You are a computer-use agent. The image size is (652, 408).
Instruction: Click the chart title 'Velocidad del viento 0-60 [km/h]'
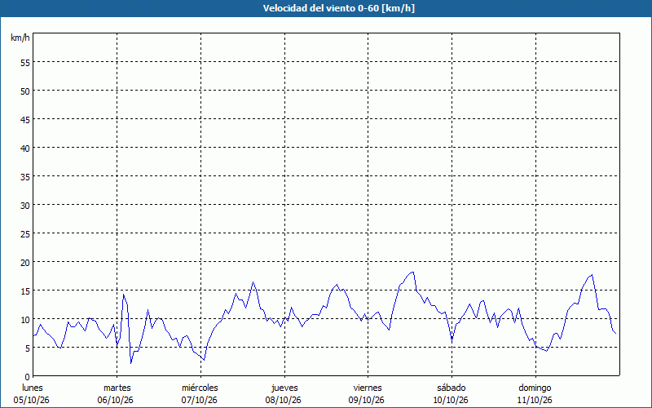pyautogui.click(x=338, y=8)
